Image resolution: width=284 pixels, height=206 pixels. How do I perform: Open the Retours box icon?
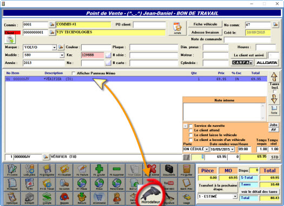click(x=82, y=198)
